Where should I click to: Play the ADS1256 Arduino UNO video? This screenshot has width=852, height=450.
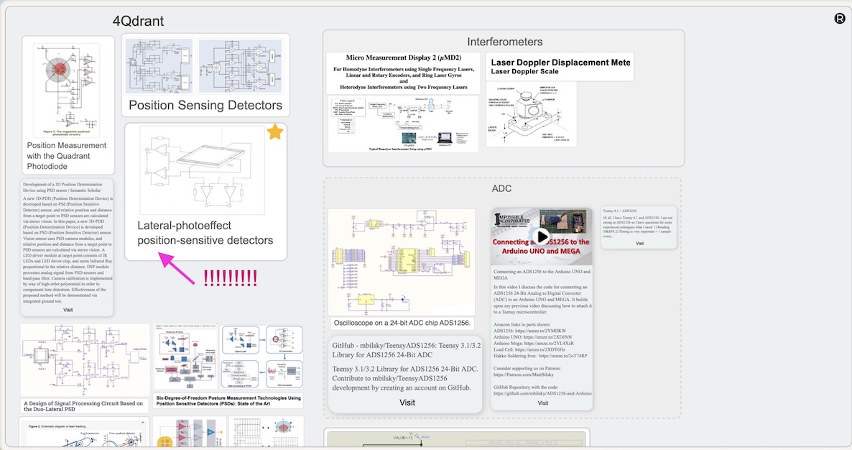[x=542, y=235]
